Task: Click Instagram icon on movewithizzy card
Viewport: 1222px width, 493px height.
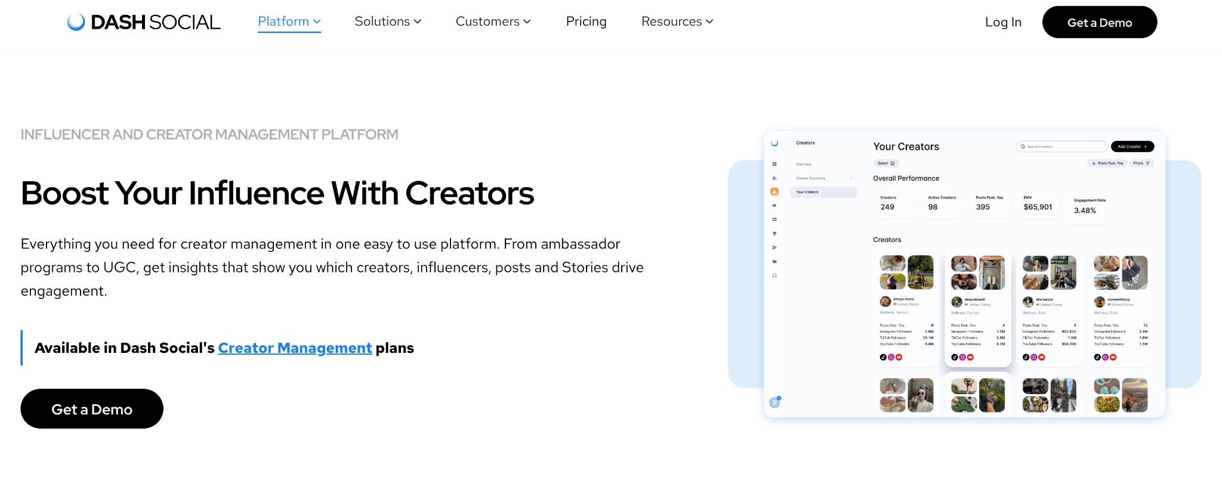Action: click(1105, 358)
